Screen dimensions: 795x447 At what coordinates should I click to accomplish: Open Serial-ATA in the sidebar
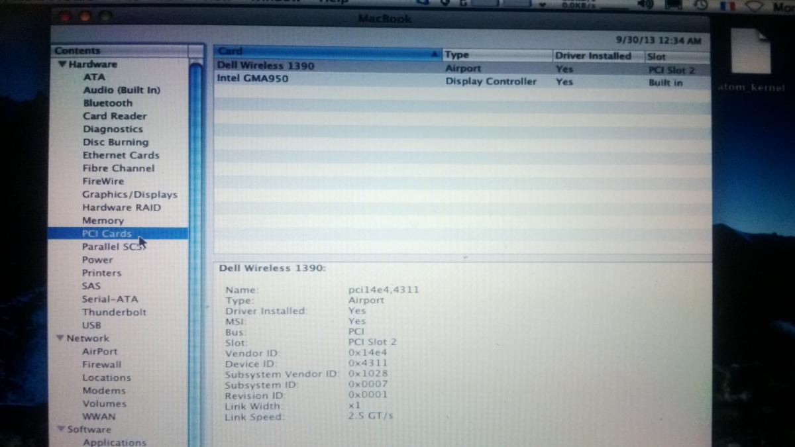click(x=110, y=299)
